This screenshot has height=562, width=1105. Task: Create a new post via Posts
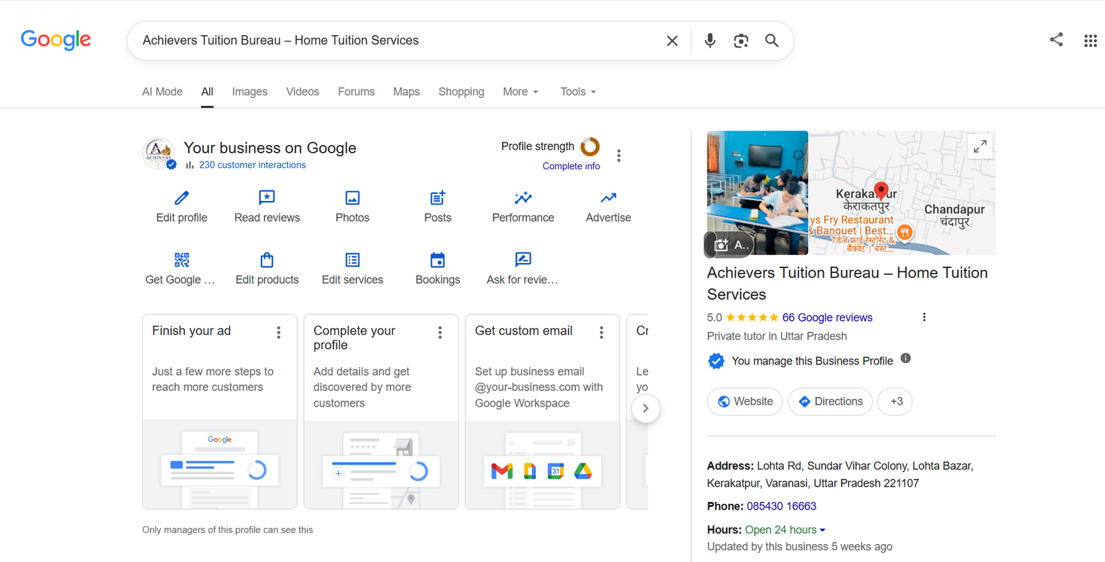(x=438, y=207)
